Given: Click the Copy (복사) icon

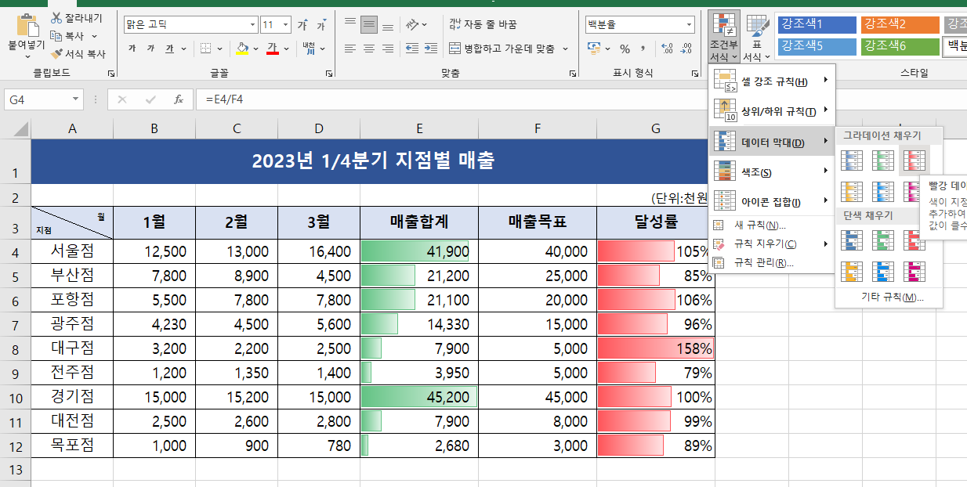Looking at the screenshot, I should click(56, 36).
